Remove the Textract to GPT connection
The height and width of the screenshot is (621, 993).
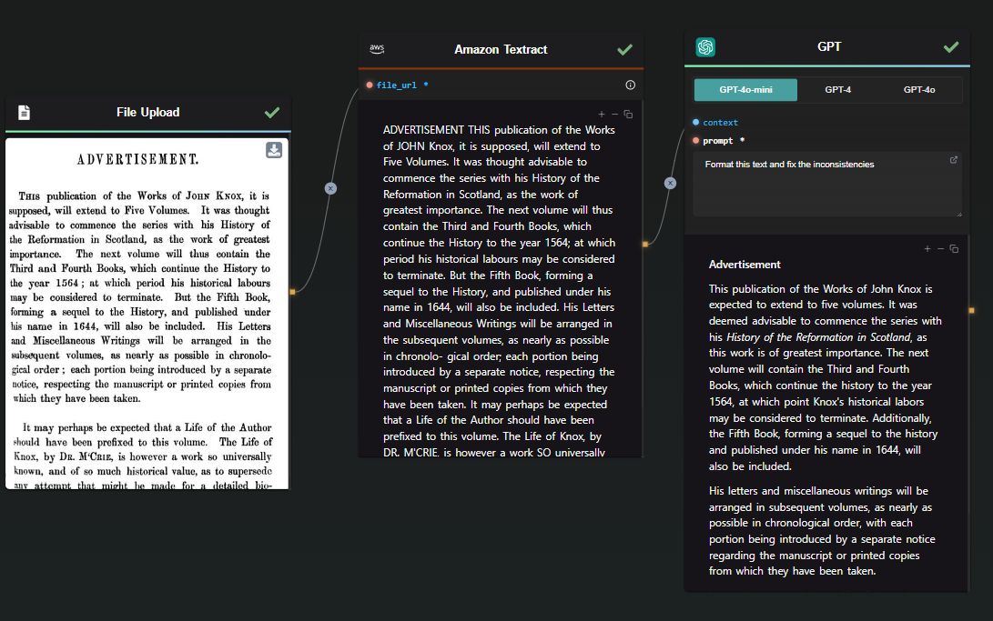coord(670,183)
